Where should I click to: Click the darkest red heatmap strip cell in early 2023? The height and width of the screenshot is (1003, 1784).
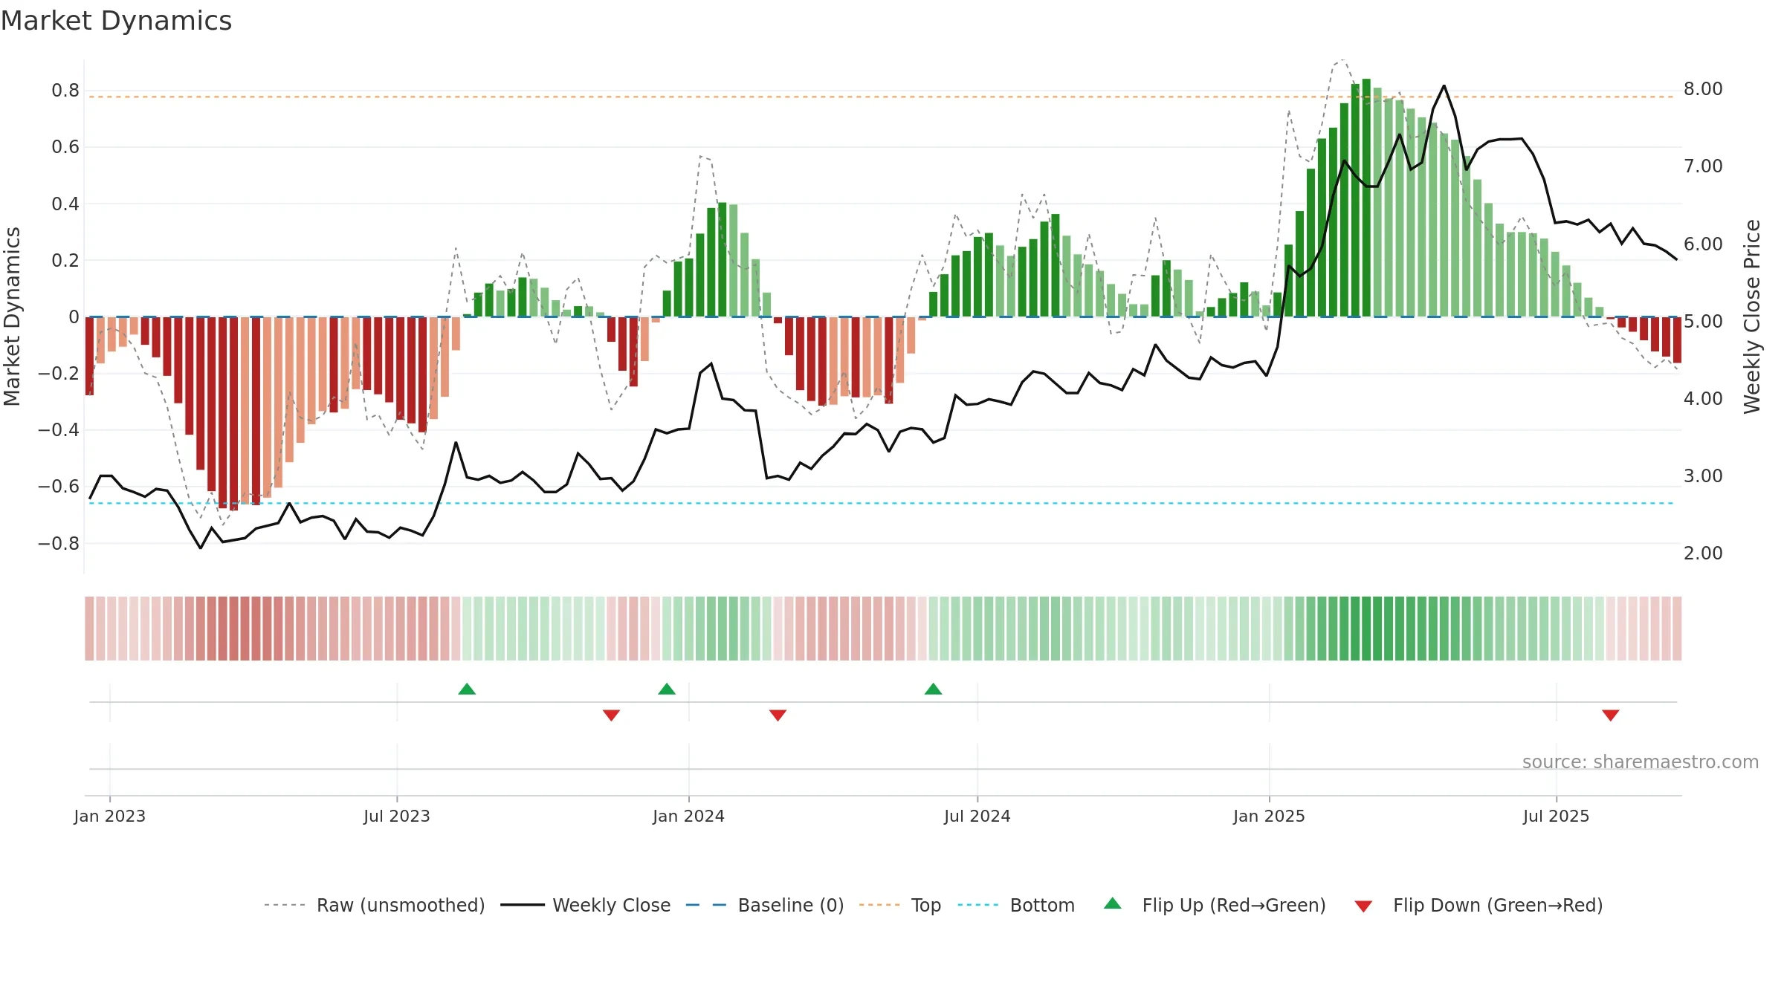tap(233, 629)
